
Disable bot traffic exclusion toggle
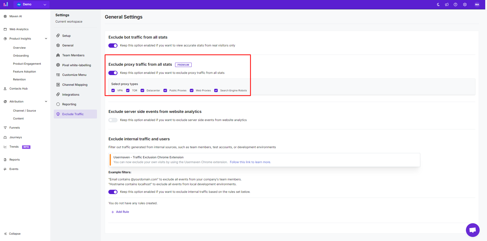(113, 45)
